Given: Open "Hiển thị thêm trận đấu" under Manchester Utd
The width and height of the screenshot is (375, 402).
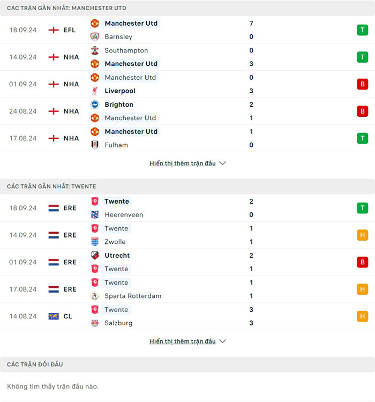Looking at the screenshot, I should tap(182, 163).
